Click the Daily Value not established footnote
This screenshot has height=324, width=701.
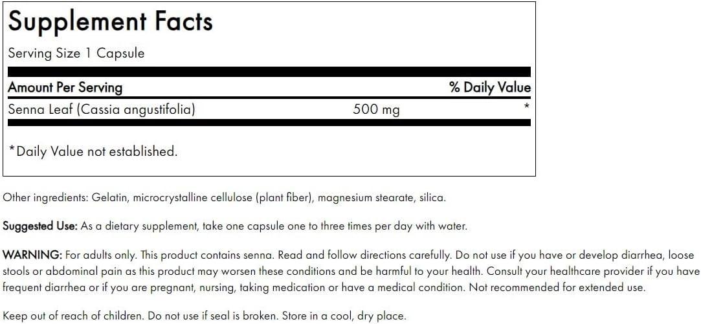point(93,151)
